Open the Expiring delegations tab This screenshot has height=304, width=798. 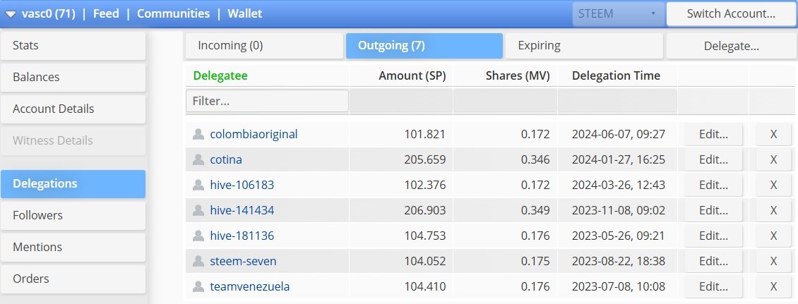(584, 46)
